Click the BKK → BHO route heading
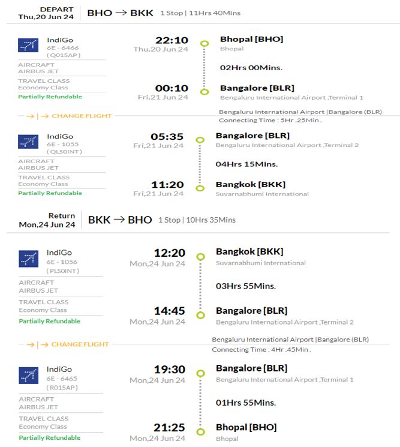400x447 pixels. 120,220
